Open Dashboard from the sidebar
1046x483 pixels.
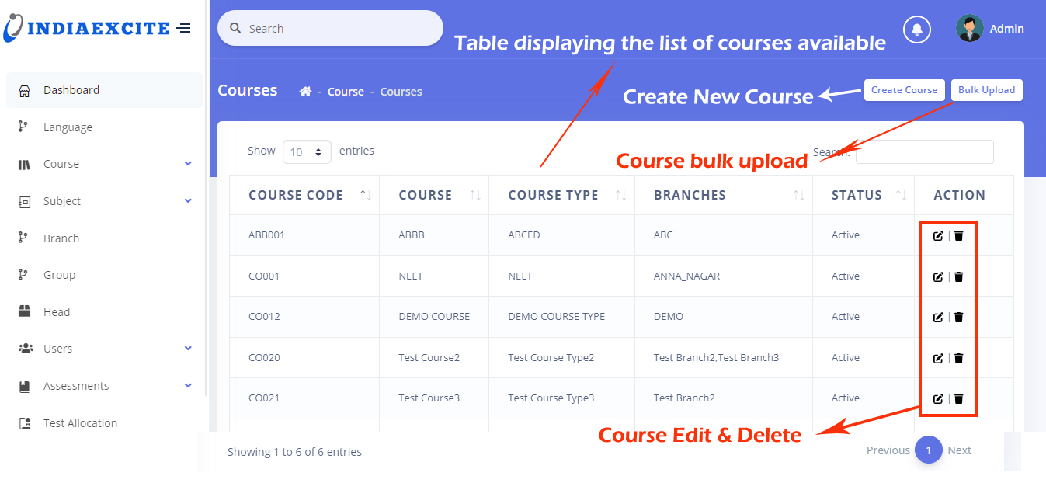(x=71, y=90)
